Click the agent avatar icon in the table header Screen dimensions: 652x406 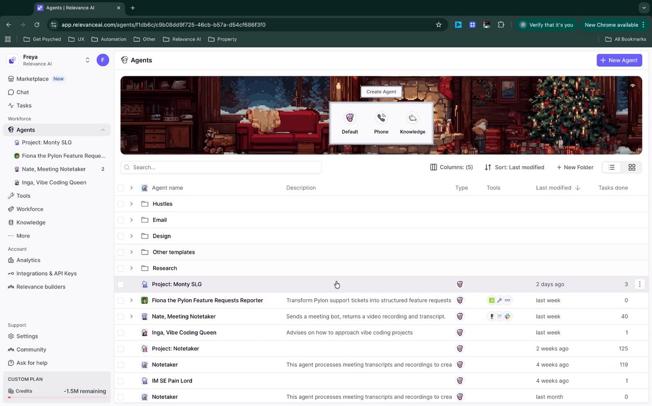point(145,188)
